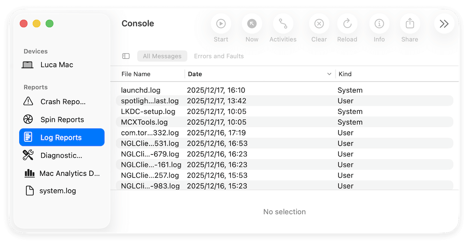Click System kind in MCXTools.log row
Image resolution: width=468 pixels, height=242 pixels.
click(x=350, y=122)
